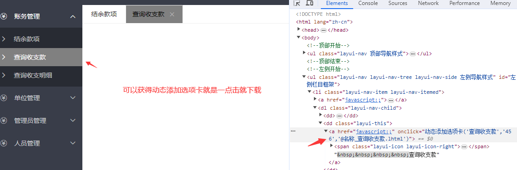This screenshot has height=170, width=517.
Task: Click the right-arrow icon next to 查询收支款 in sidebar
Action: 4,57
